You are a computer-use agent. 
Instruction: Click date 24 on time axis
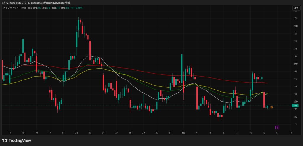tap(103, 133)
